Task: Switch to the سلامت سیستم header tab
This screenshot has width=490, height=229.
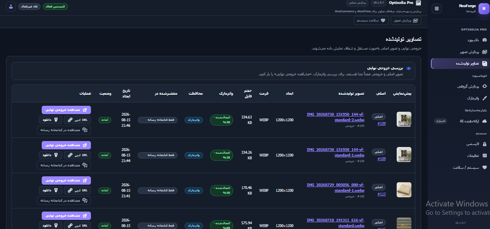Action: tap(371, 20)
